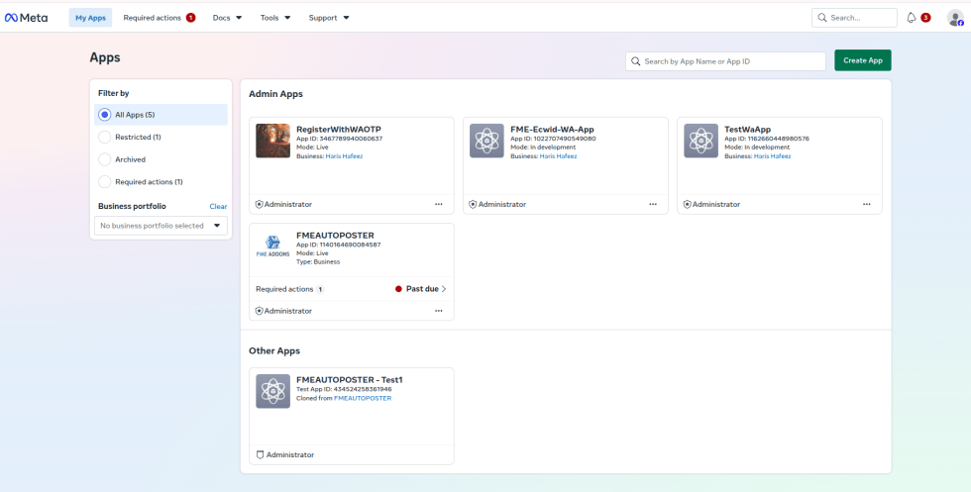The width and height of the screenshot is (971, 492).
Task: Click the Create App button
Action: coord(863,60)
